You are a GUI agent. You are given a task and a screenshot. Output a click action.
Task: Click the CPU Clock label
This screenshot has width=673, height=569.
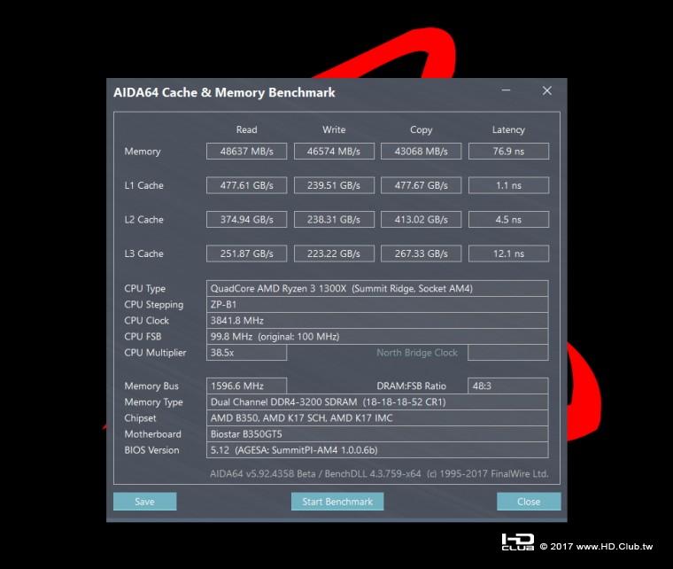[146, 321]
